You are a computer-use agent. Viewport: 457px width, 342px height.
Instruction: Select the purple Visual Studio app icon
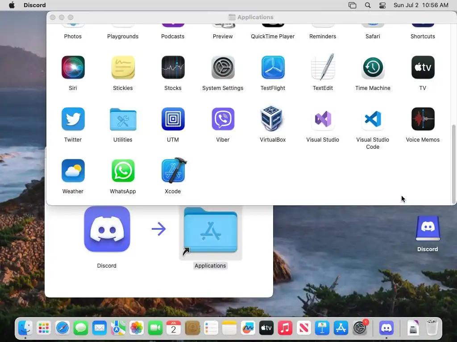click(323, 119)
